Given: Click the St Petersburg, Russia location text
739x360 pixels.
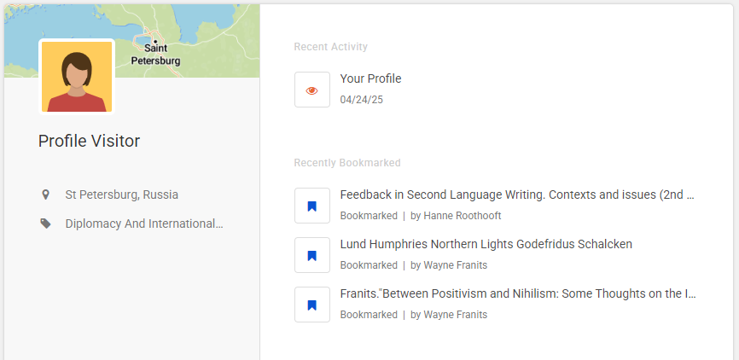Looking at the screenshot, I should [x=121, y=195].
